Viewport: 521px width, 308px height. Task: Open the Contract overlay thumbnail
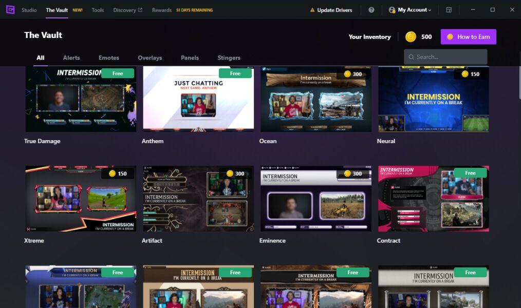click(434, 199)
